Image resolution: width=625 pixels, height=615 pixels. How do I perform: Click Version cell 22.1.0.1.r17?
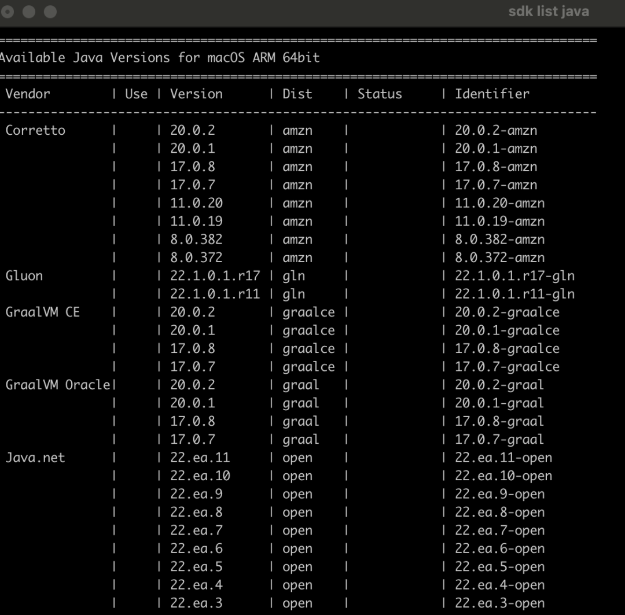[215, 276]
